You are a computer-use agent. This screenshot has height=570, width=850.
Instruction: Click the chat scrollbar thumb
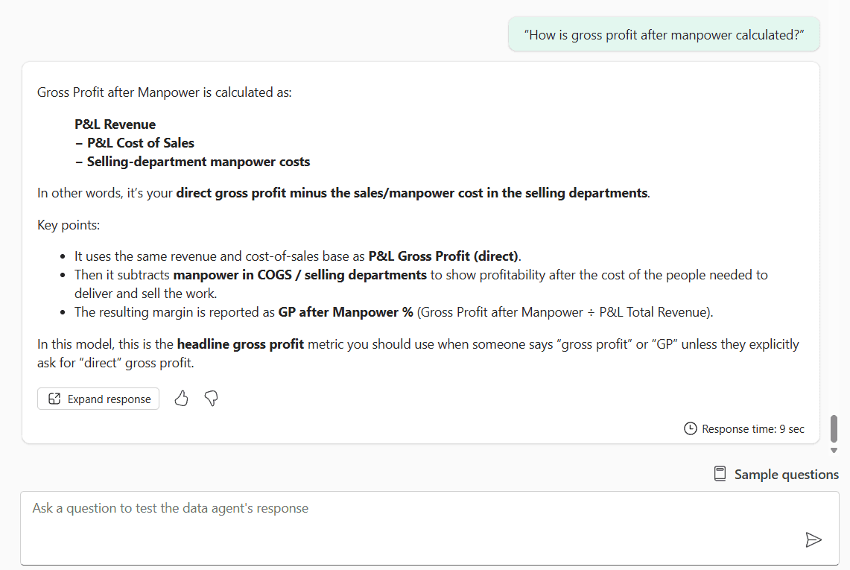tap(834, 429)
